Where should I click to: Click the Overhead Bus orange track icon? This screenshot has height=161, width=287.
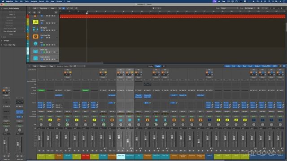[x=35, y=37]
